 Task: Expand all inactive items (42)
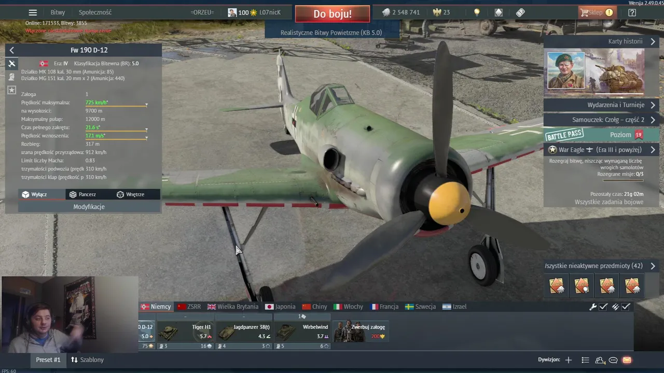pyautogui.click(x=602, y=266)
